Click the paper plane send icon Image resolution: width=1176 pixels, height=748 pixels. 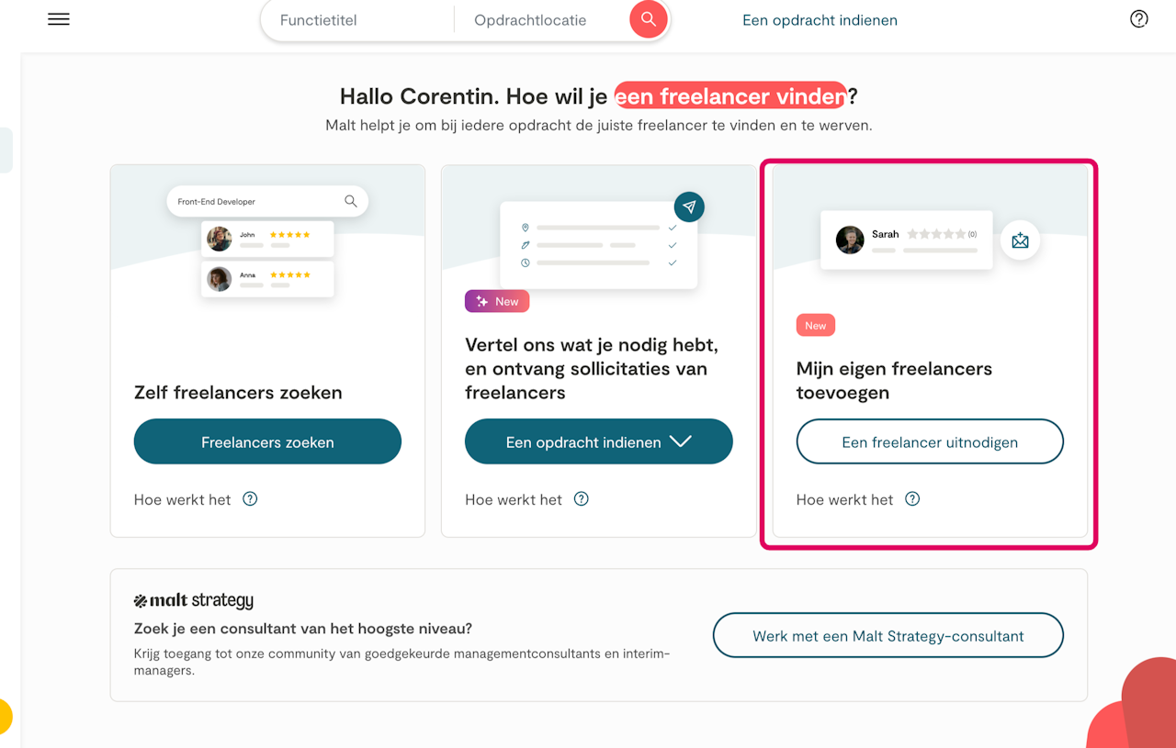click(x=689, y=207)
